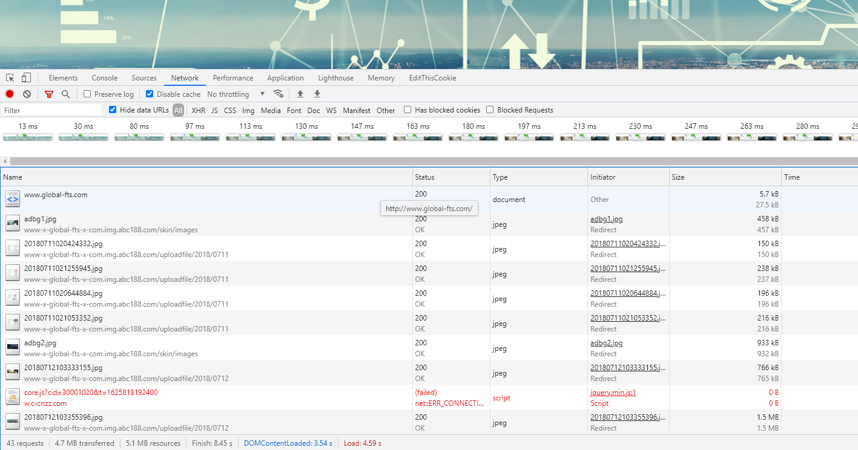Open network conditions (wifi gear icon)

point(279,94)
